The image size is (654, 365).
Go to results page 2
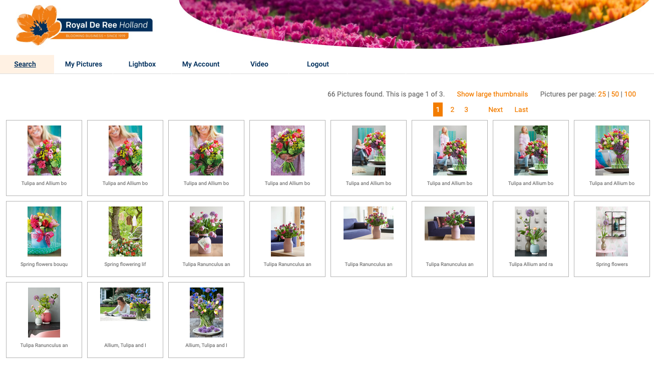pyautogui.click(x=452, y=109)
